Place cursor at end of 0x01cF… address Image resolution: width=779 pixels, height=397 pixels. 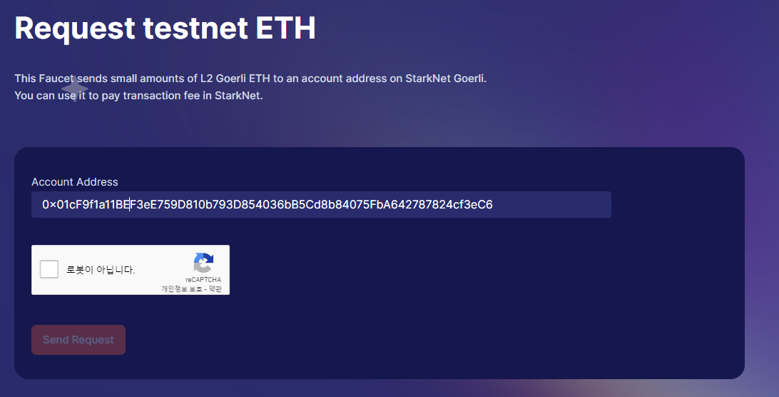[493, 204]
